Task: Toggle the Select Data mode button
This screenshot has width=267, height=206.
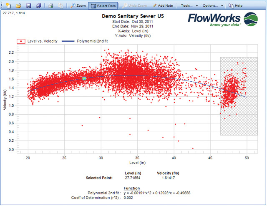Action: click(x=103, y=6)
